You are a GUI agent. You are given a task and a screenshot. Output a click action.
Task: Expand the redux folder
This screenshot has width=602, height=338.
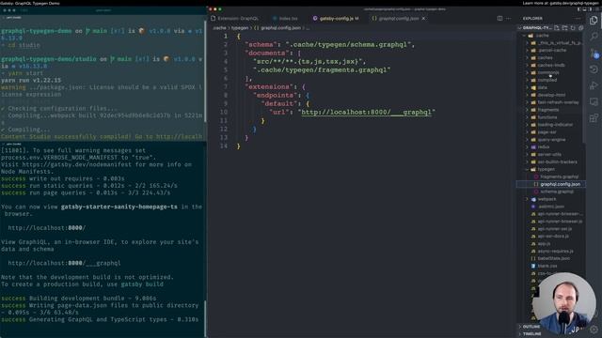(x=544, y=146)
